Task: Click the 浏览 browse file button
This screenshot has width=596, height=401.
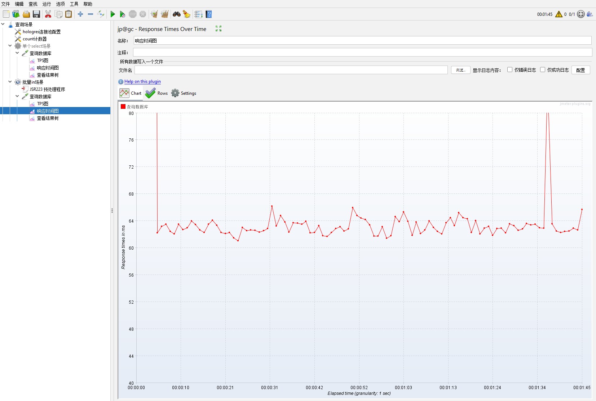Action: 460,70
